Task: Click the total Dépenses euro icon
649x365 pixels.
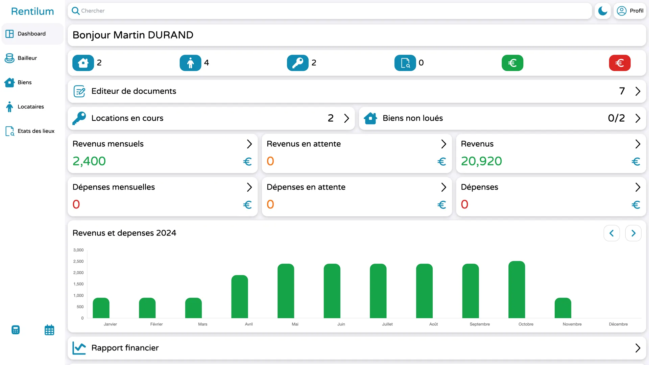Action: [636, 205]
